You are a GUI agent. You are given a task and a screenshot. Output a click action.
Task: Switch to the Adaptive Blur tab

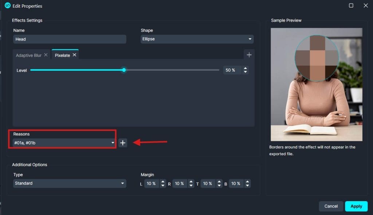[x=28, y=55]
